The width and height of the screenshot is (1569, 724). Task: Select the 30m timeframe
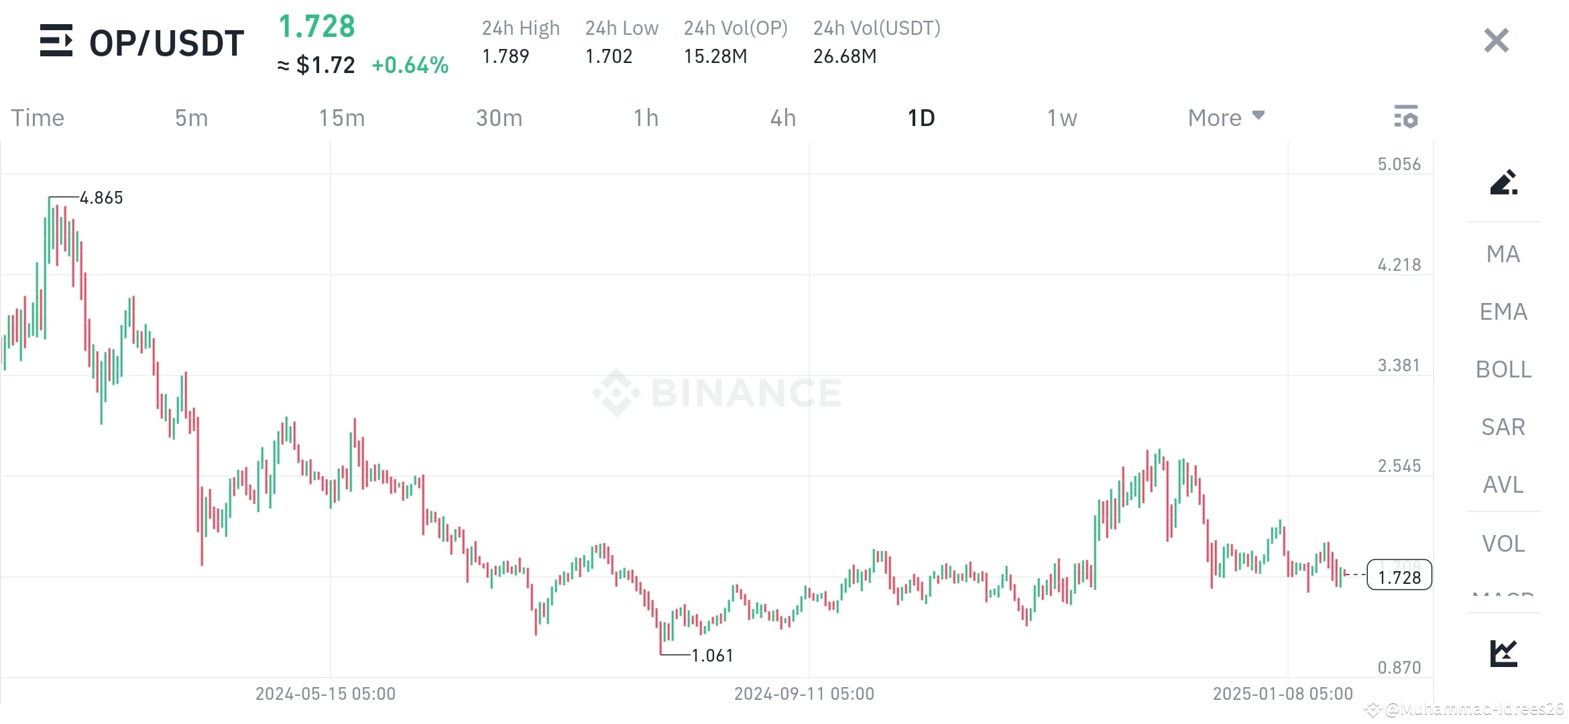click(498, 117)
